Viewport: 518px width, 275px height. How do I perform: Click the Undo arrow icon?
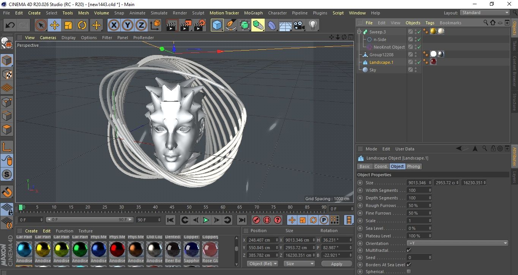(10, 25)
